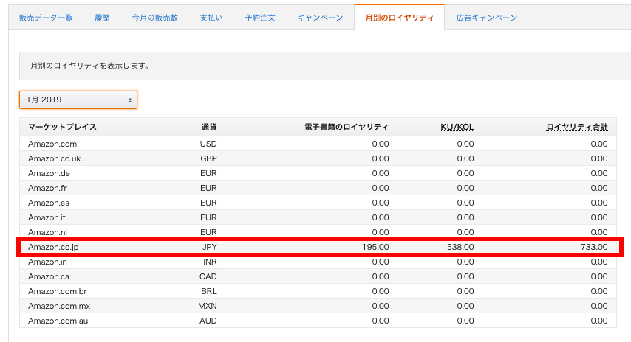The image size is (631, 342).
Task: Click the AUD currency cell
Action: pyautogui.click(x=208, y=321)
